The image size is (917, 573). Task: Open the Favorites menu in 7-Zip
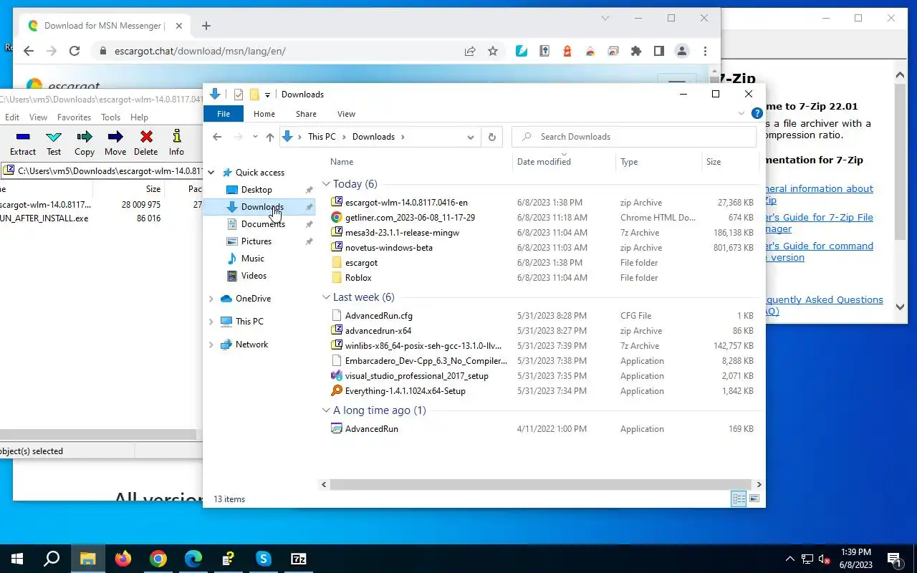(x=74, y=117)
